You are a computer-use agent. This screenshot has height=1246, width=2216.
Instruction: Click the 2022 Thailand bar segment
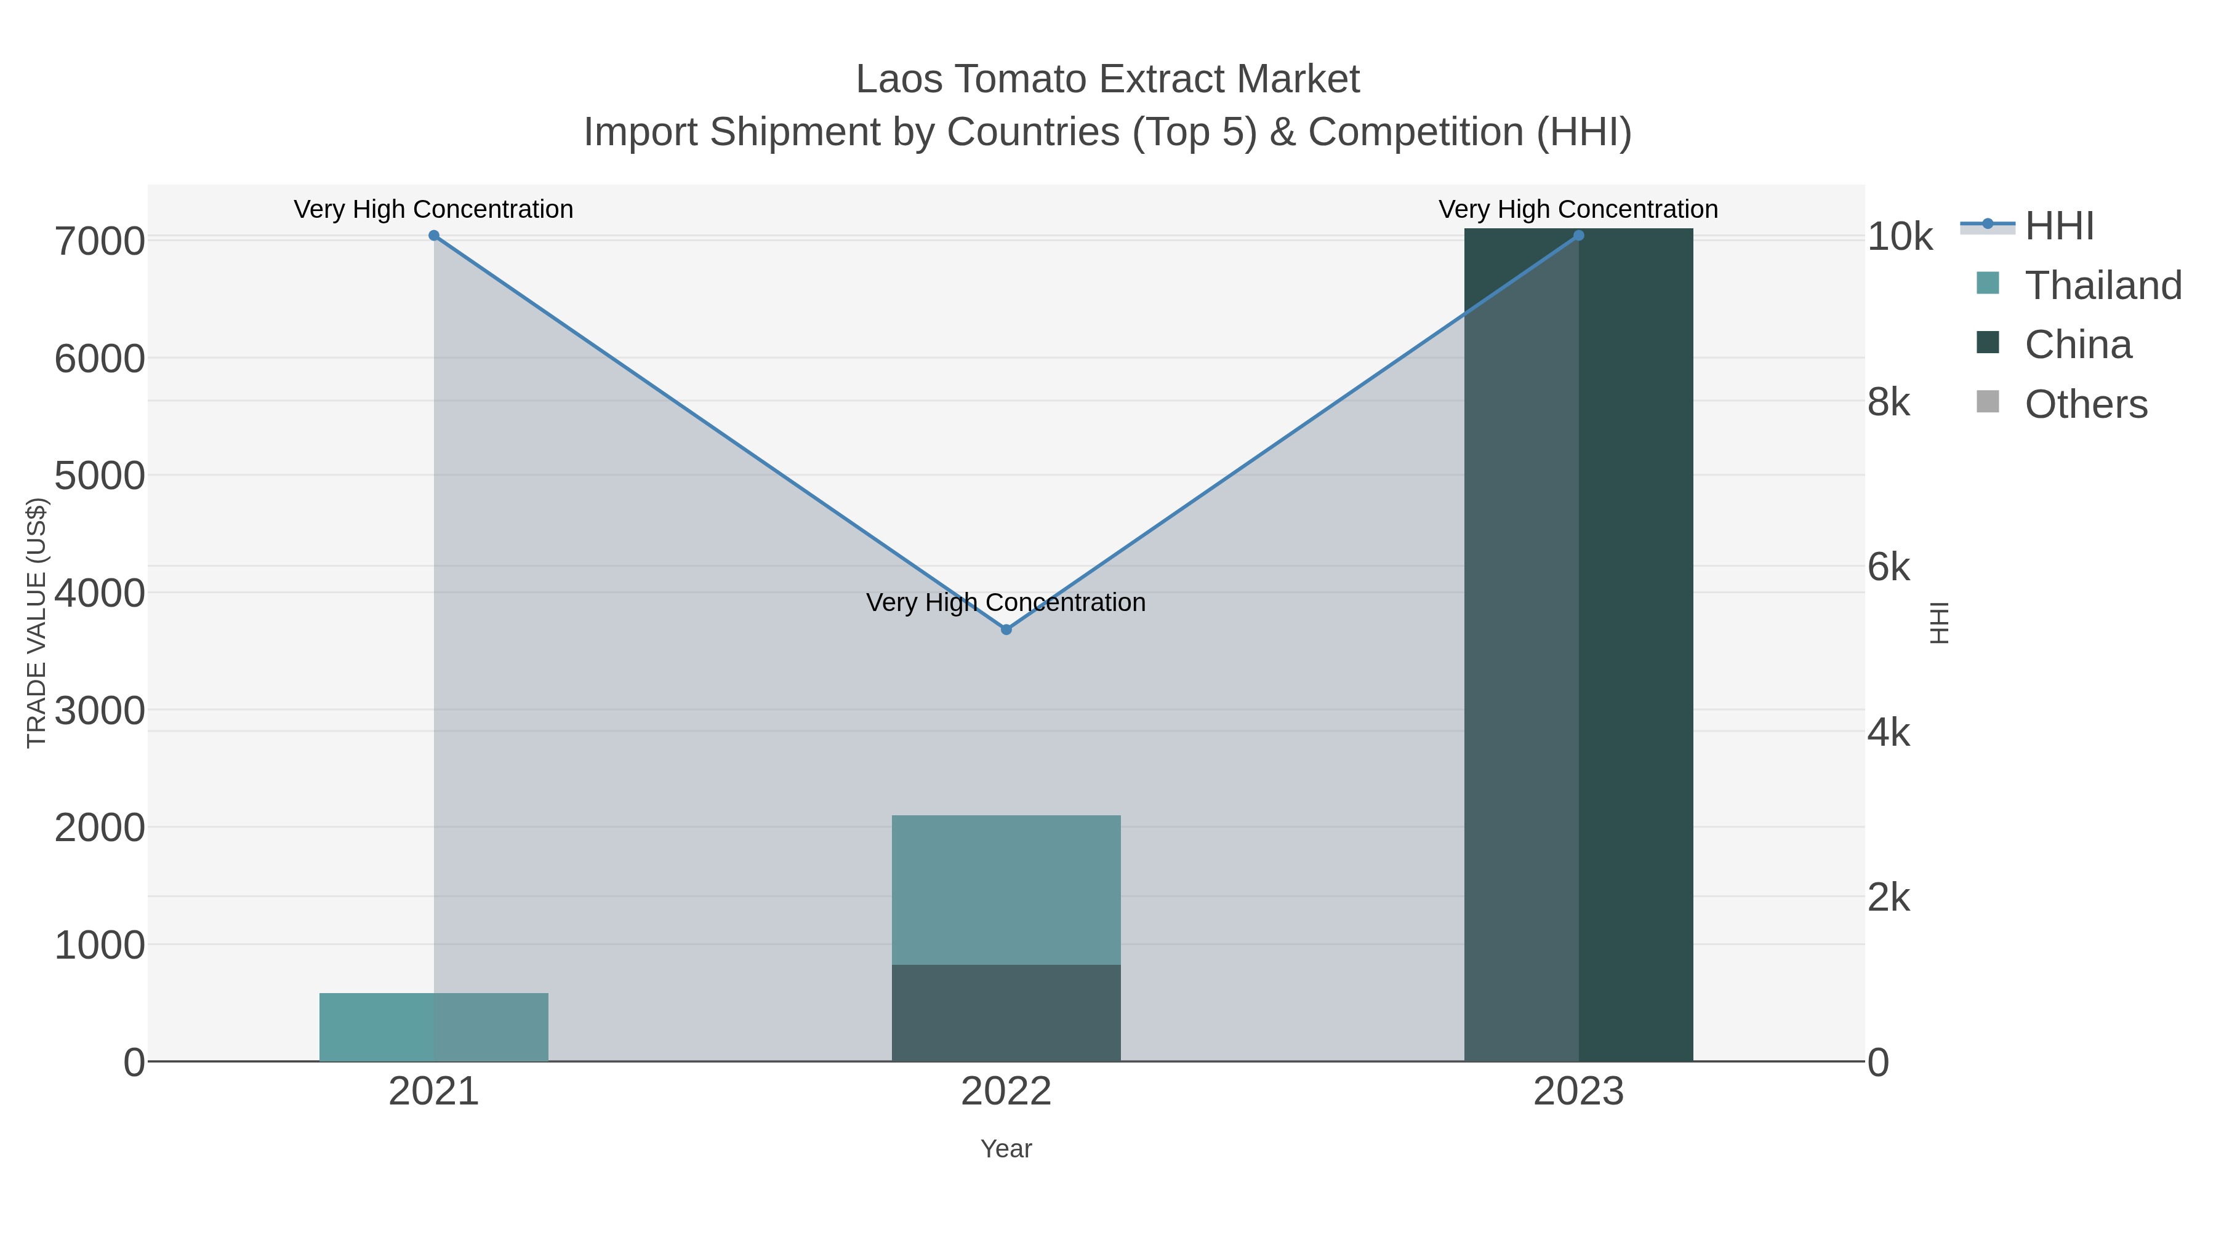click(x=1006, y=890)
